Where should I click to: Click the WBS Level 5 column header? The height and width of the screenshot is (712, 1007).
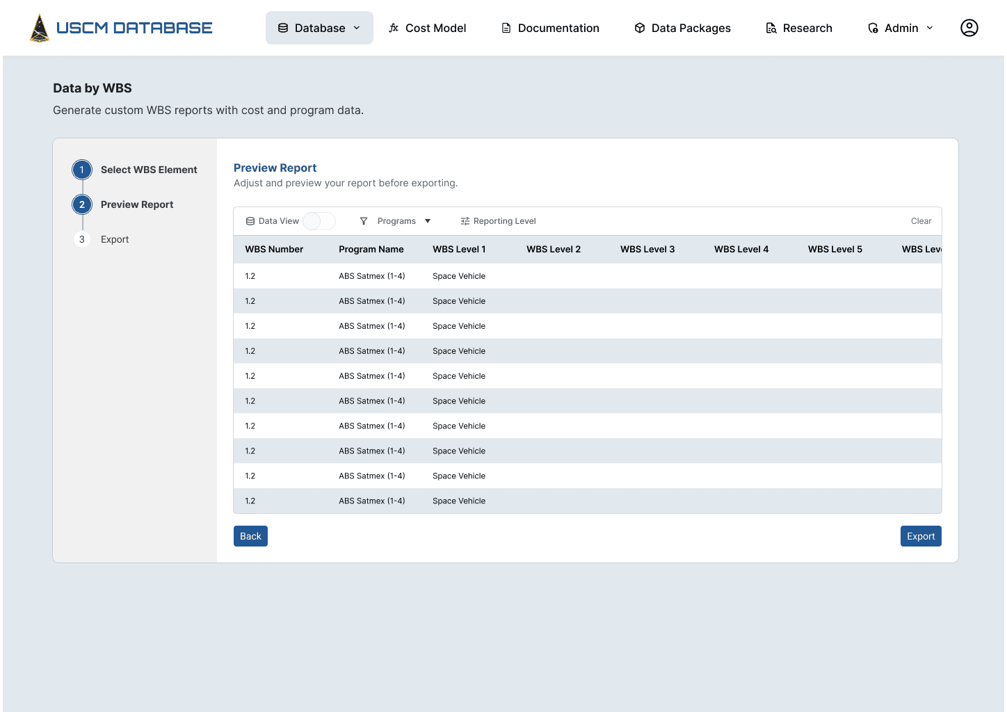tap(835, 249)
